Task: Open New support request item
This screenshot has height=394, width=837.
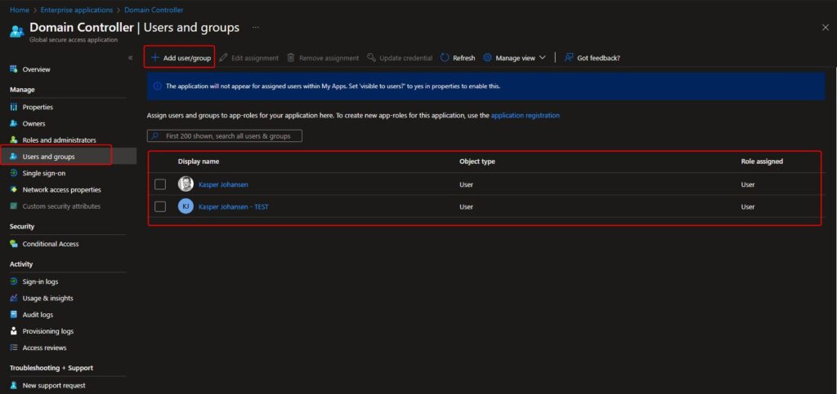Action: click(54, 386)
